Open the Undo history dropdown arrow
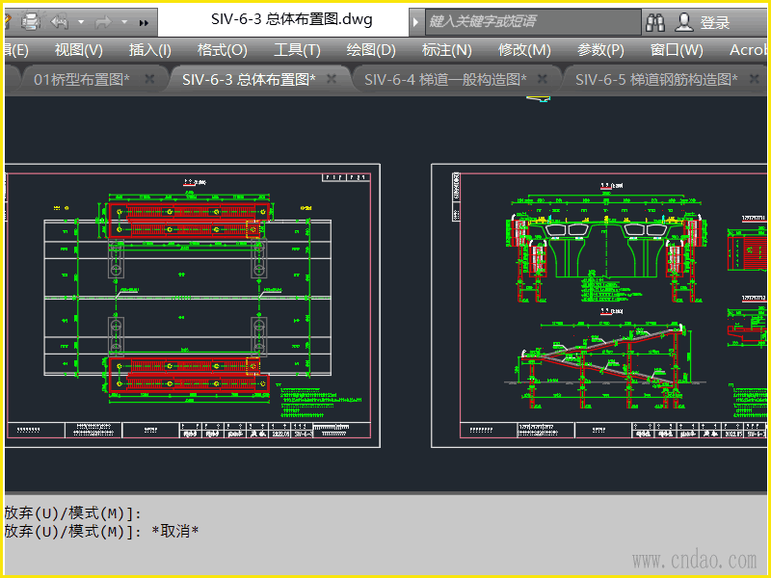Viewport: 771px width, 578px height. point(81,22)
